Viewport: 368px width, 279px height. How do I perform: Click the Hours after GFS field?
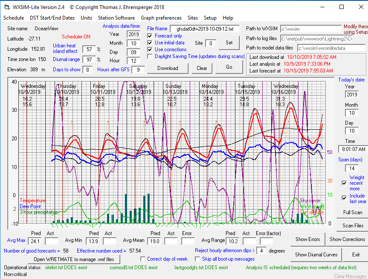(138, 70)
